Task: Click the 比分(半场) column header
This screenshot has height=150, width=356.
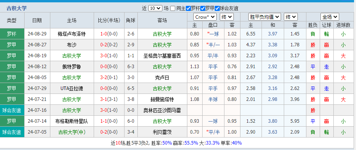Action: [109, 20]
